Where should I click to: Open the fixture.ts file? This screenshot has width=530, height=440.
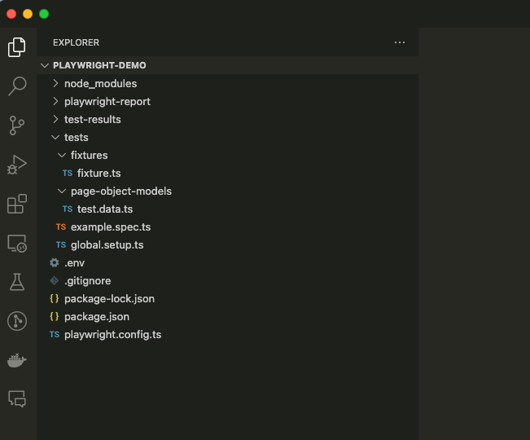tap(99, 174)
